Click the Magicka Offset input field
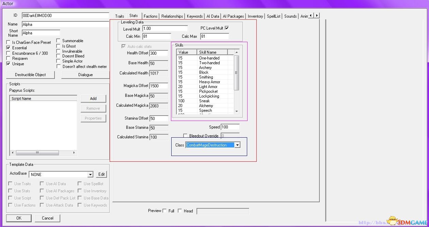Screen dimensions: 429x227 [x=159, y=86]
